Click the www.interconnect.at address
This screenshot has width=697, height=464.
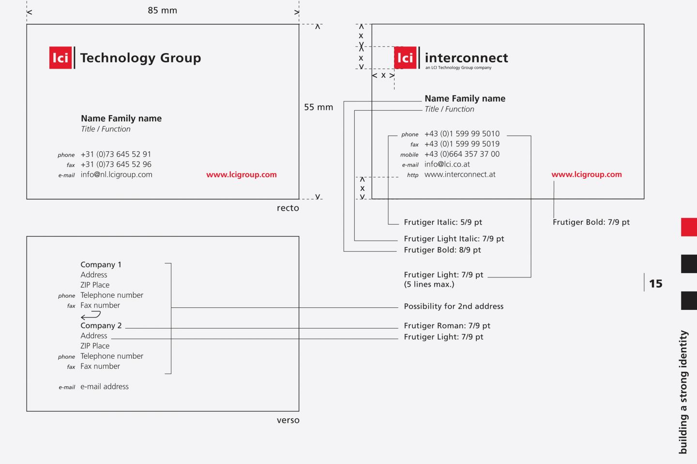(460, 174)
